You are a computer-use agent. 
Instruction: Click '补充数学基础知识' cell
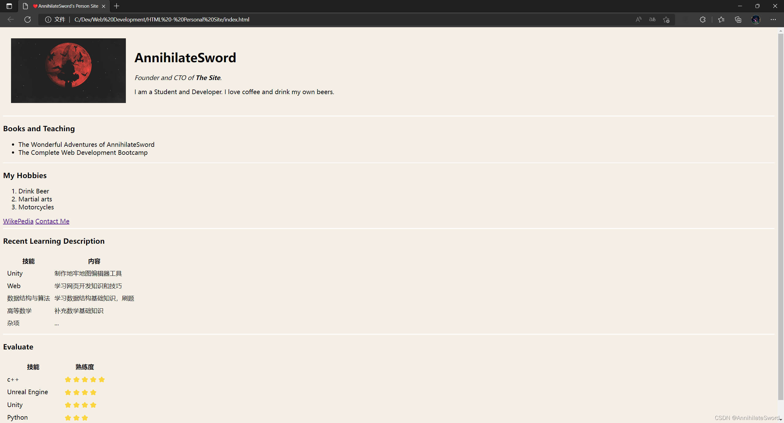pyautogui.click(x=79, y=311)
